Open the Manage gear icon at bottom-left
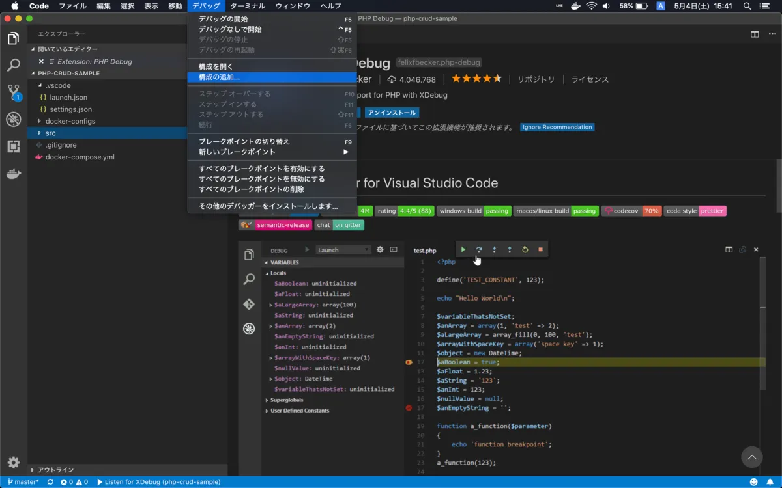782x488 pixels. (13, 463)
